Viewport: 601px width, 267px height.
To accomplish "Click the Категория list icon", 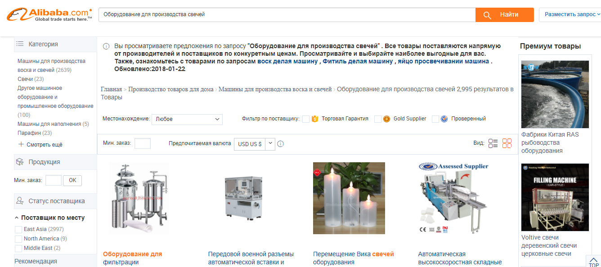I will [20, 44].
